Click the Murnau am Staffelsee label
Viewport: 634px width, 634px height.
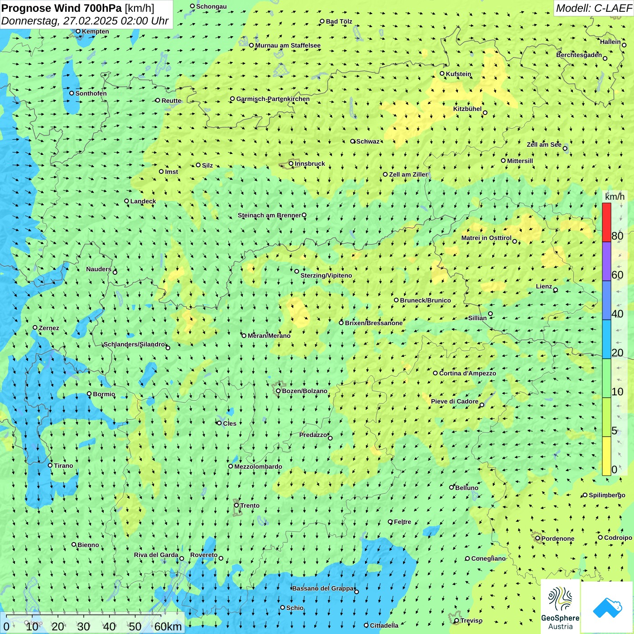pos(288,45)
